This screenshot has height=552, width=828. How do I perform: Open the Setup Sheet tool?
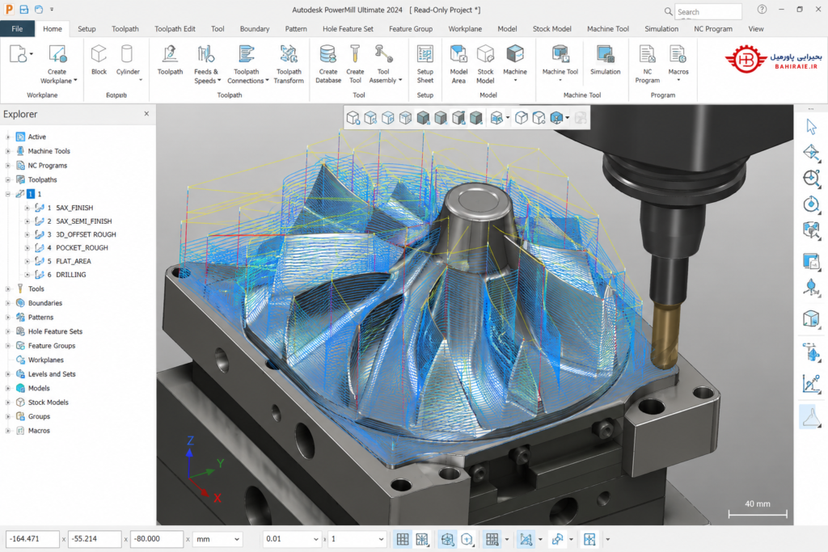pos(425,65)
